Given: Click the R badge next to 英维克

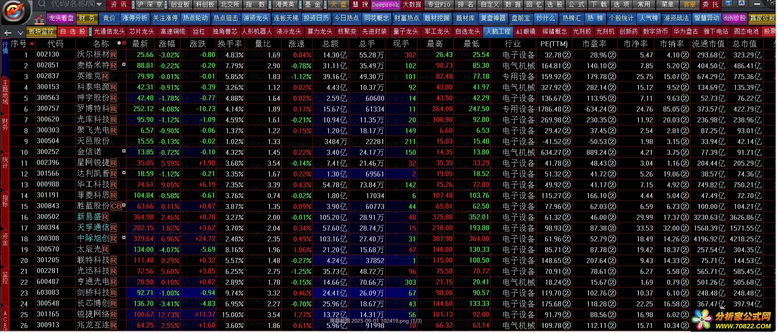Looking at the screenshot, I should tap(105, 76).
